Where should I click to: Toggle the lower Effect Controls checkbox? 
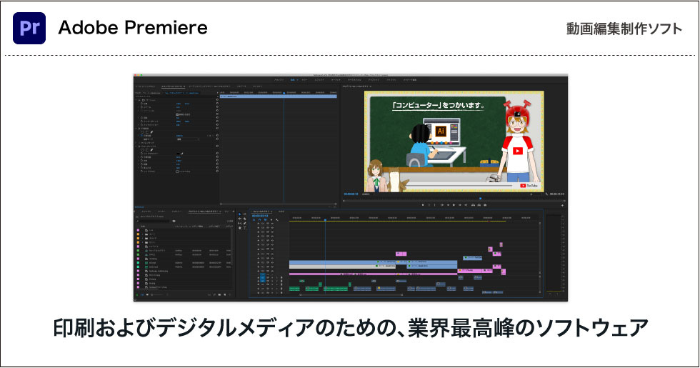pos(177,171)
